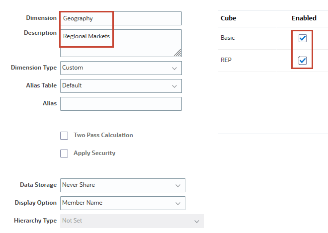Click the Apply Security label text
The width and height of the screenshot is (328, 233).
(x=94, y=153)
